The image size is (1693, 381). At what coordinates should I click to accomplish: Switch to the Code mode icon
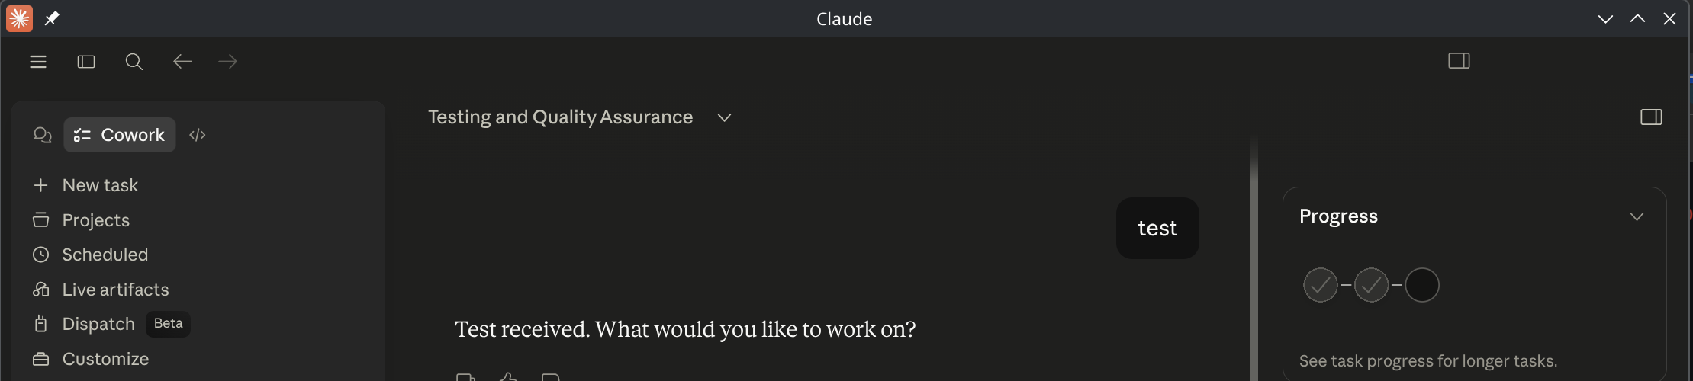coord(198,135)
